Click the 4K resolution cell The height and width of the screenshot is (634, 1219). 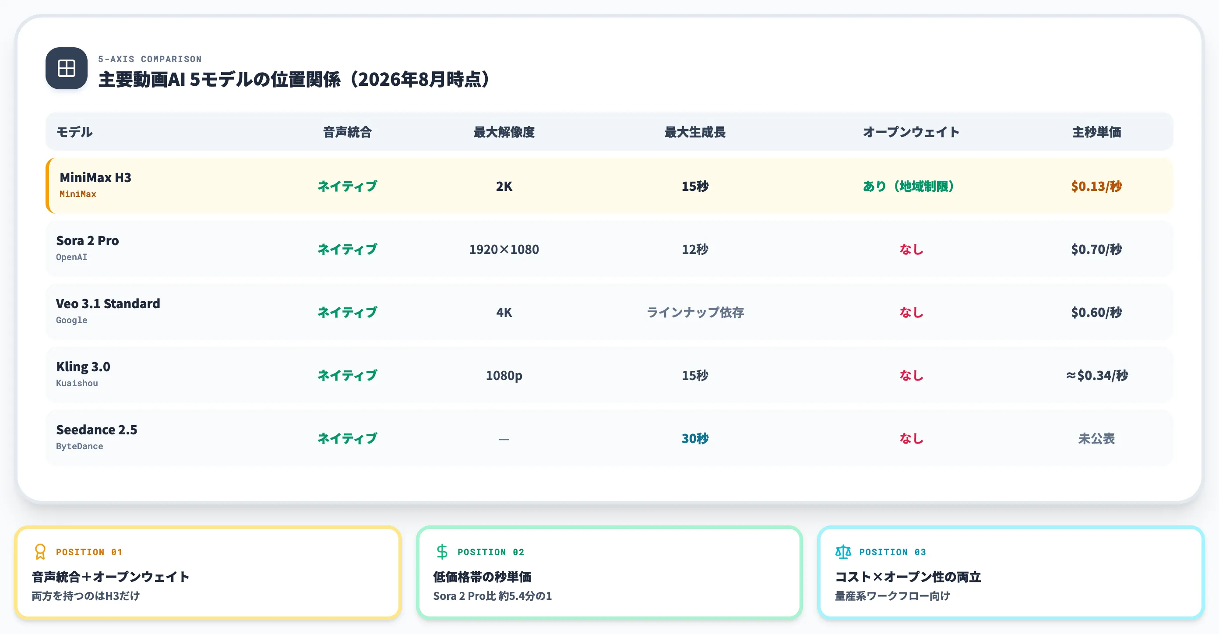click(x=504, y=312)
